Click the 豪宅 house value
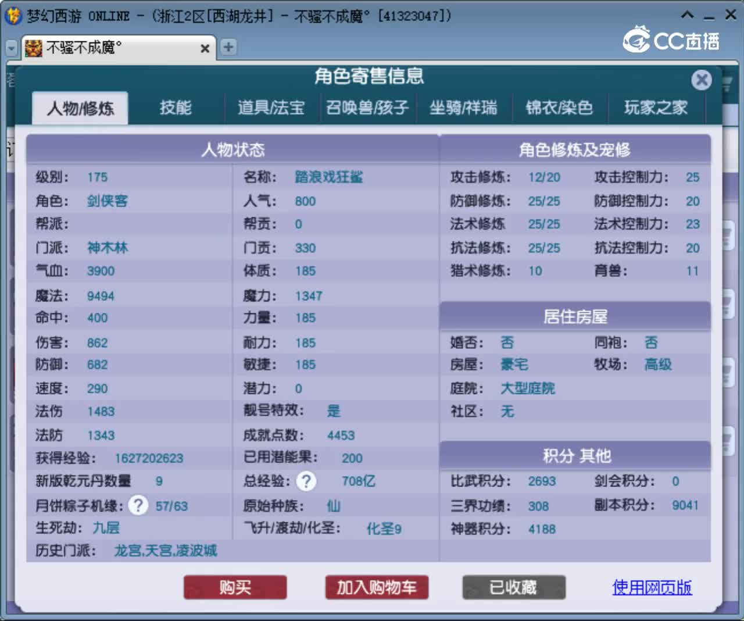This screenshot has height=621, width=744. [x=514, y=365]
